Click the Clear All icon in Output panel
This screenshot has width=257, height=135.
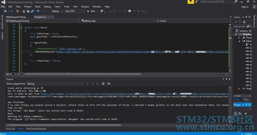pos(103,83)
